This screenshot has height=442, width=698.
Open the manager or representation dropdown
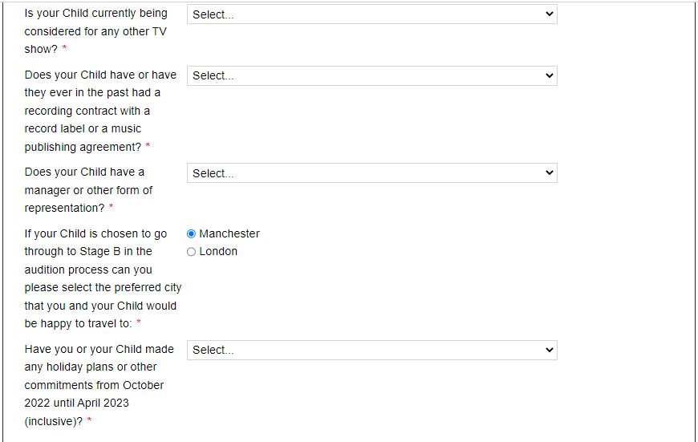point(371,172)
